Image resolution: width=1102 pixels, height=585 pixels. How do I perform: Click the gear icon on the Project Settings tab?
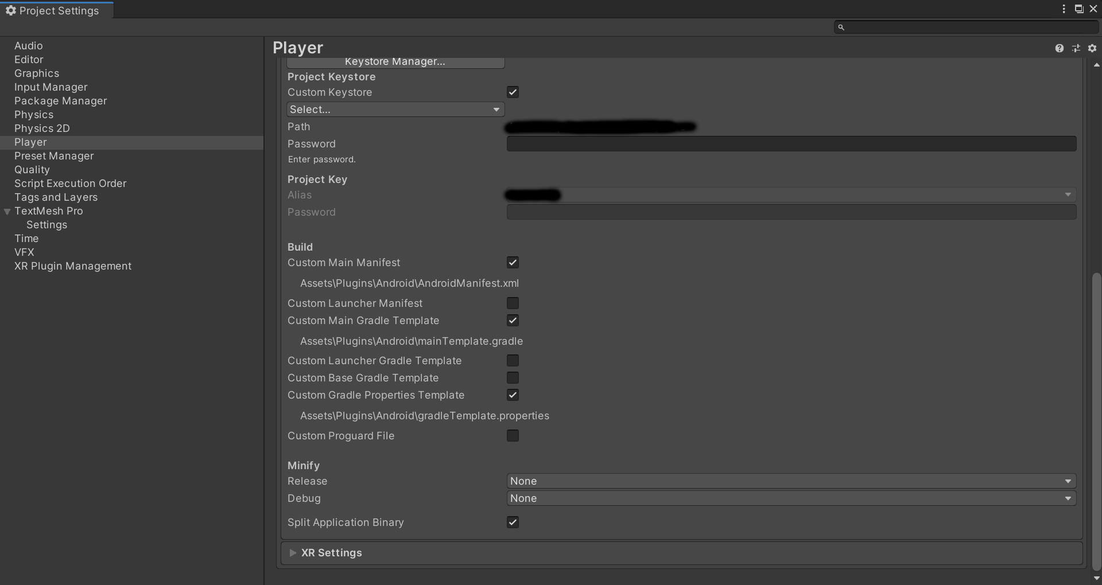pos(11,10)
